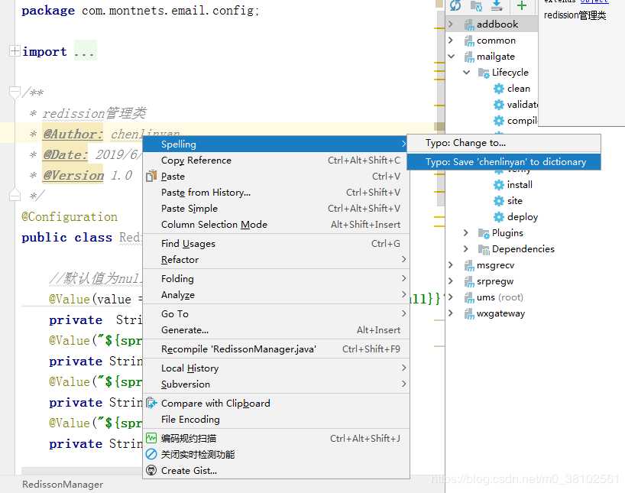Open Subversion submenu

(x=276, y=384)
